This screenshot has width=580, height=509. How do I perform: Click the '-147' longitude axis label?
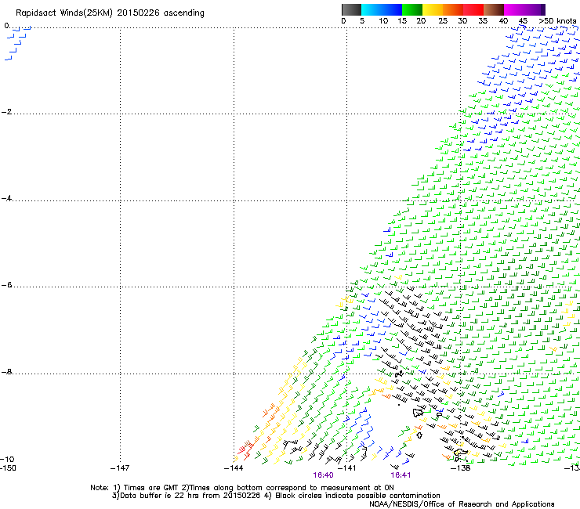point(120,468)
